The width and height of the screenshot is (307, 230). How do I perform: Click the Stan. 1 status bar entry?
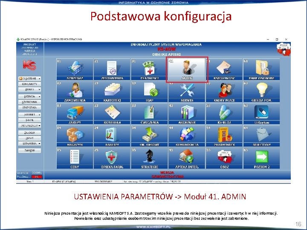[x=30, y=181]
